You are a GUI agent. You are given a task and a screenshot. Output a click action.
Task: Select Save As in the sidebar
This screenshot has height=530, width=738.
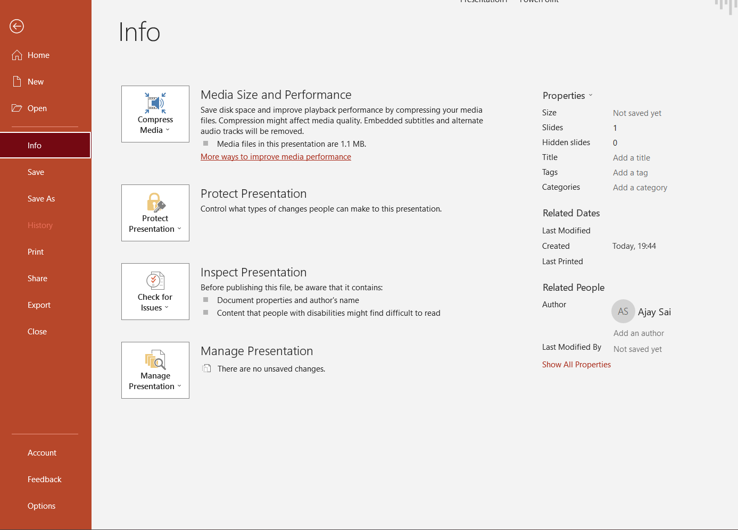[x=42, y=199]
